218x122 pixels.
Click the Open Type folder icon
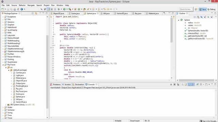coord(84,9)
